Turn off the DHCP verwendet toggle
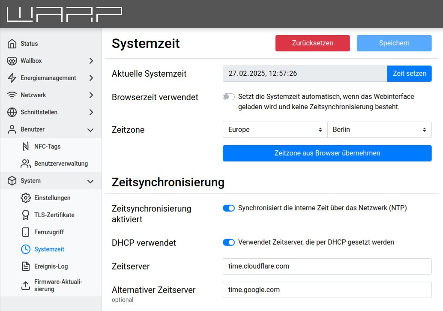 (x=229, y=242)
